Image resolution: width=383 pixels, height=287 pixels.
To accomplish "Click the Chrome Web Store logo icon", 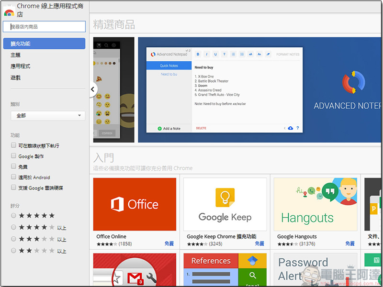I will (9, 11).
